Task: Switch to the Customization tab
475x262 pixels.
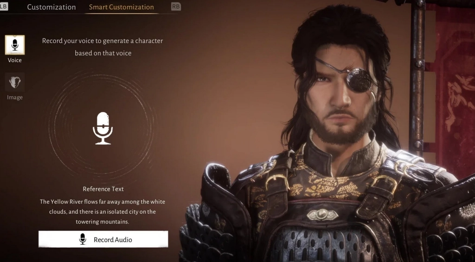Action: 51,7
